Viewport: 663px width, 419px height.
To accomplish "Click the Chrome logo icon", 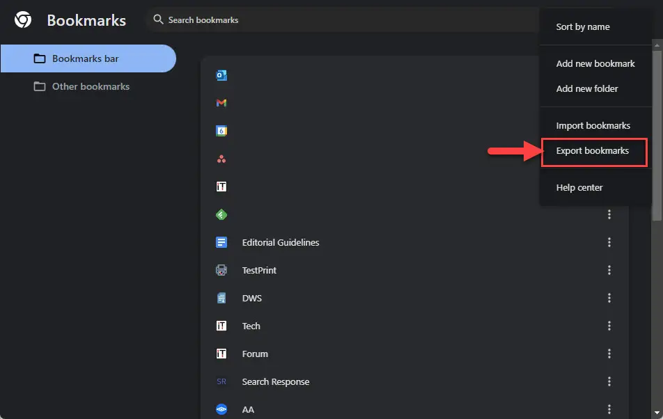I will click(x=23, y=20).
